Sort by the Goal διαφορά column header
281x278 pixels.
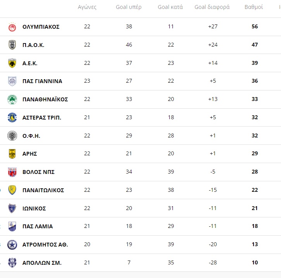pyautogui.click(x=212, y=7)
